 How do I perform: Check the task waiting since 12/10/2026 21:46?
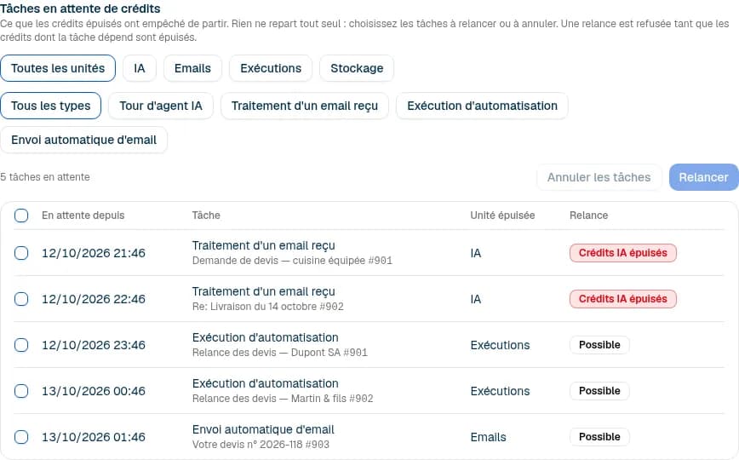21,253
